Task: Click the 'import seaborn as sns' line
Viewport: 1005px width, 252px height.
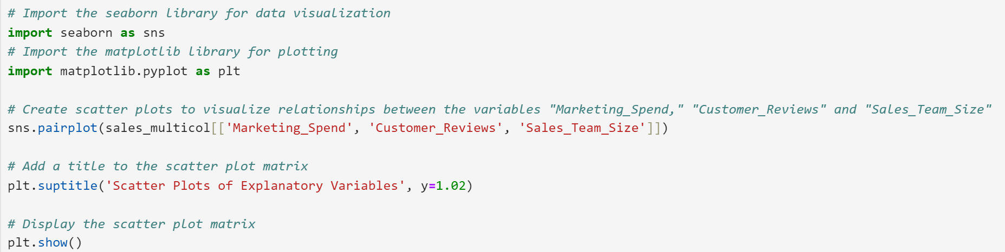Action: click(x=86, y=33)
